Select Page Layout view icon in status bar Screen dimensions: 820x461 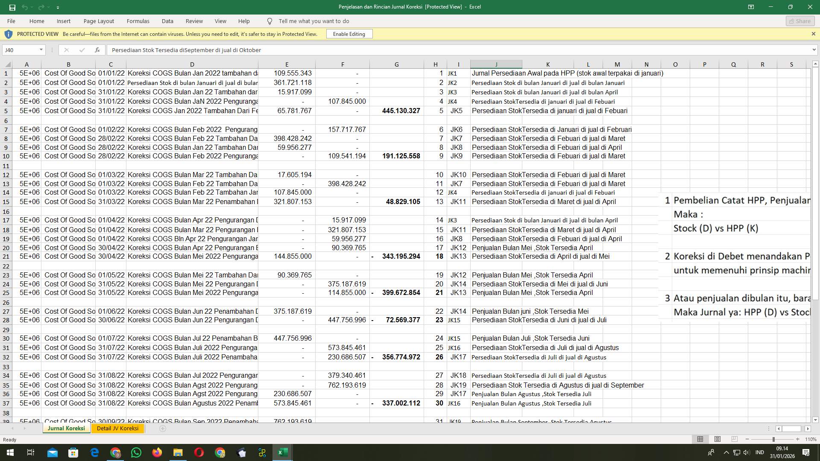pyautogui.click(x=717, y=439)
